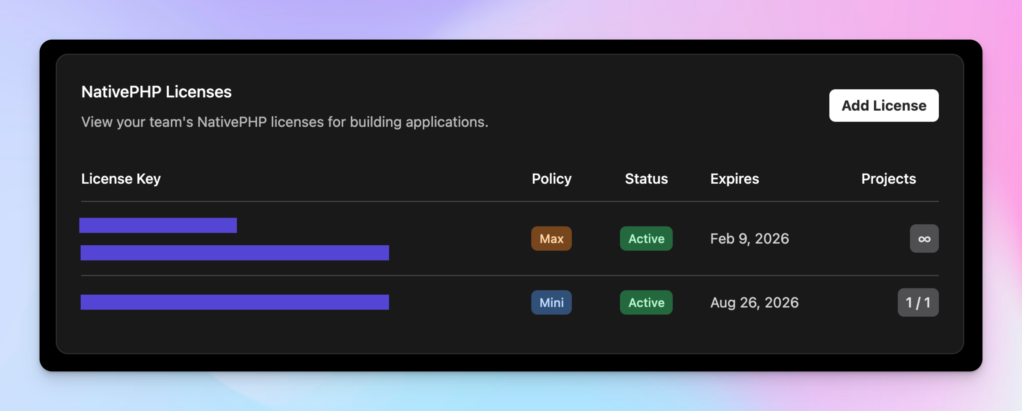This screenshot has width=1022, height=411.
Task: Click the Expires column header
Action: [x=734, y=179]
